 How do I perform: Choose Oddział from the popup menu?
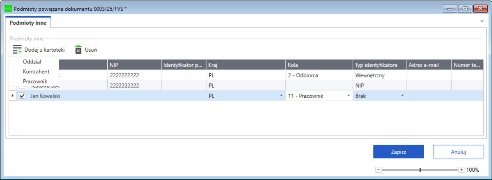click(33, 62)
